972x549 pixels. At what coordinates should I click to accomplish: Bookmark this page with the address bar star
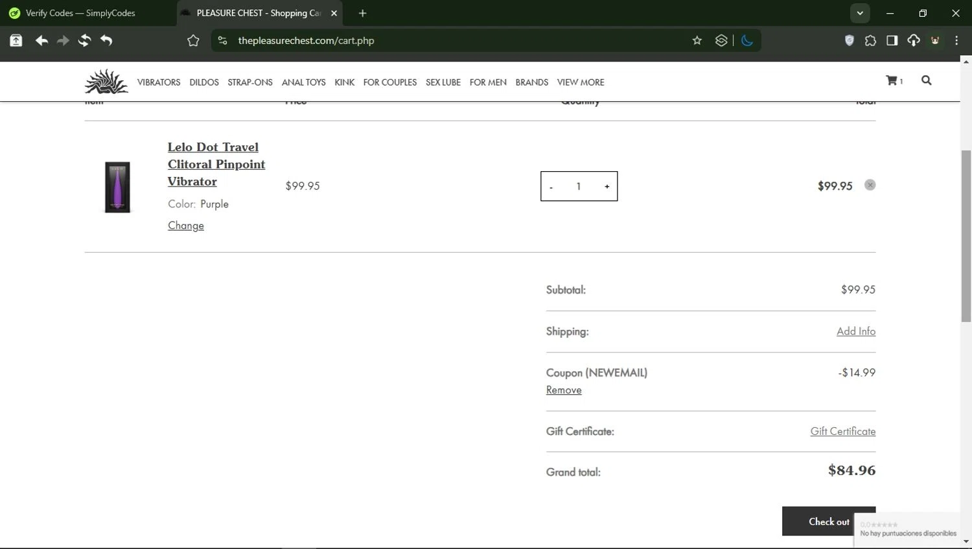click(697, 41)
